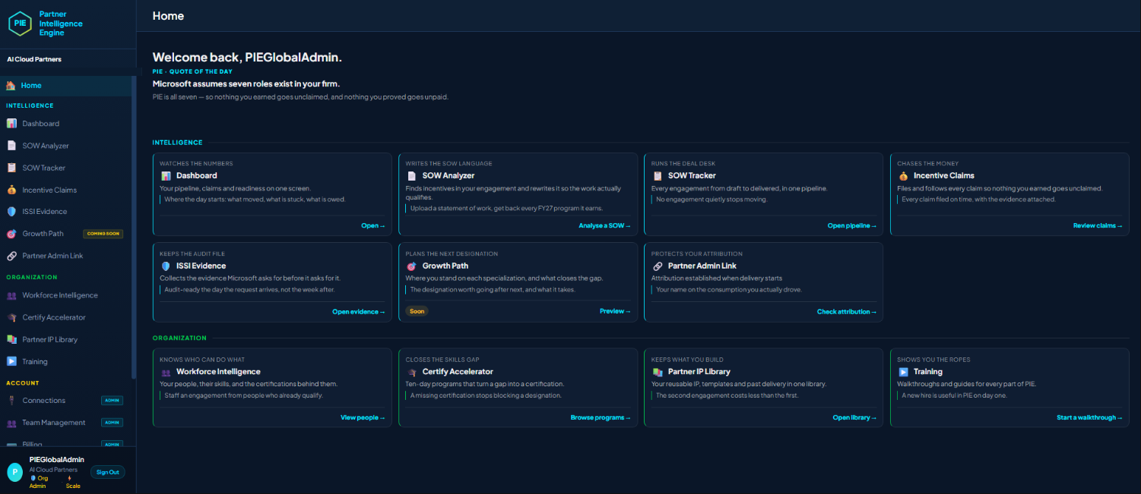This screenshot has width=1141, height=494.
Task: Click the Incentive Claims card title
Action: click(943, 175)
